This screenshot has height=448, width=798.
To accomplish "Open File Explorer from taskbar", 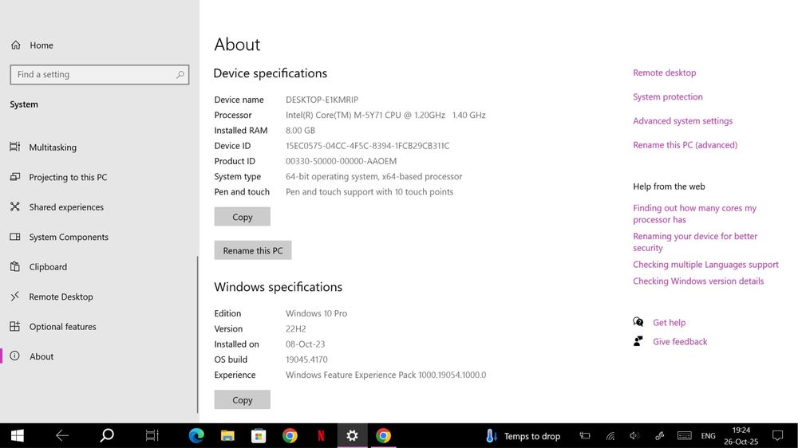I will (227, 436).
